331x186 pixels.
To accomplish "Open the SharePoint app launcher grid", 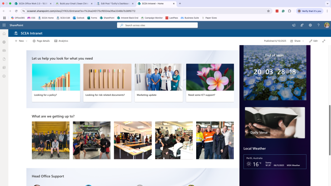I will (4, 25).
